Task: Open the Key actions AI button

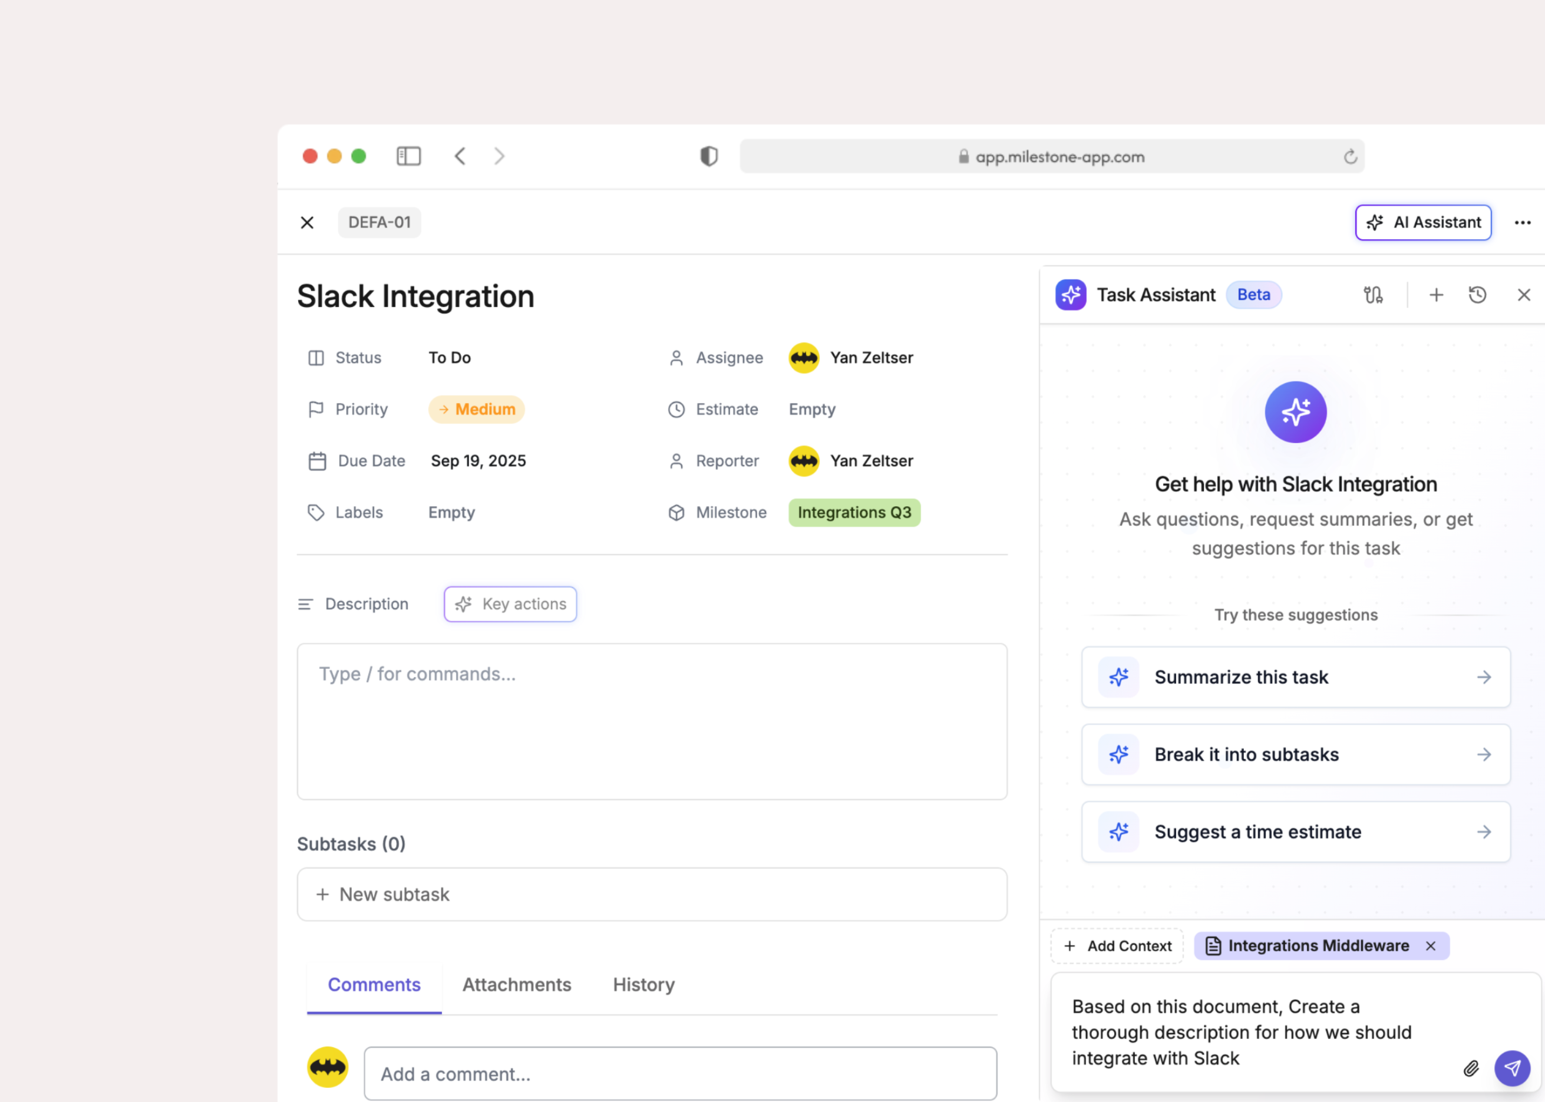Action: click(510, 604)
